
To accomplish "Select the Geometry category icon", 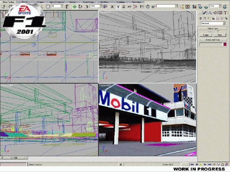I will coord(201,18).
